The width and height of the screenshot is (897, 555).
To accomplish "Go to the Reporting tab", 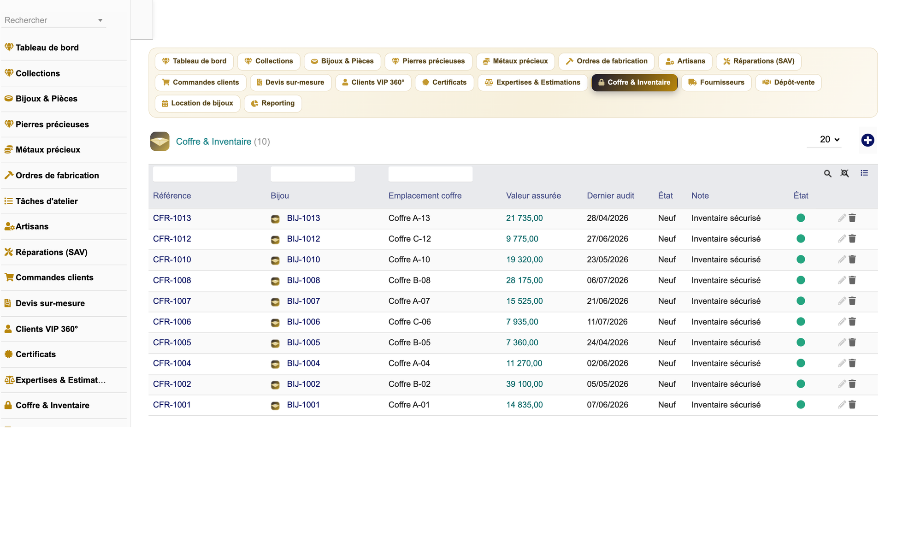I will [x=273, y=103].
